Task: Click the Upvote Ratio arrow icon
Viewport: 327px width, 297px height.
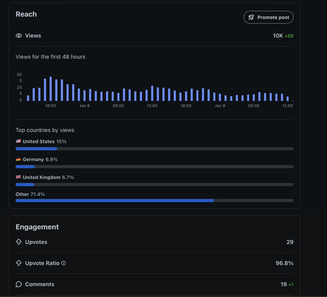Action: [19, 263]
